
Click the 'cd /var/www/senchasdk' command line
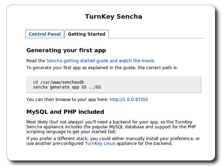pos(58,82)
